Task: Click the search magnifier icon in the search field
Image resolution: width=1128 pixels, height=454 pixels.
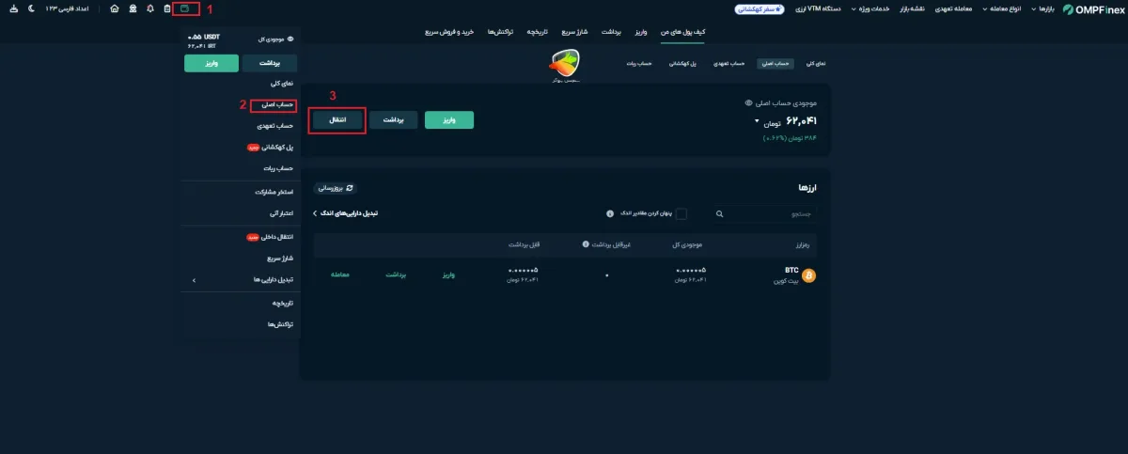Action: pyautogui.click(x=720, y=214)
